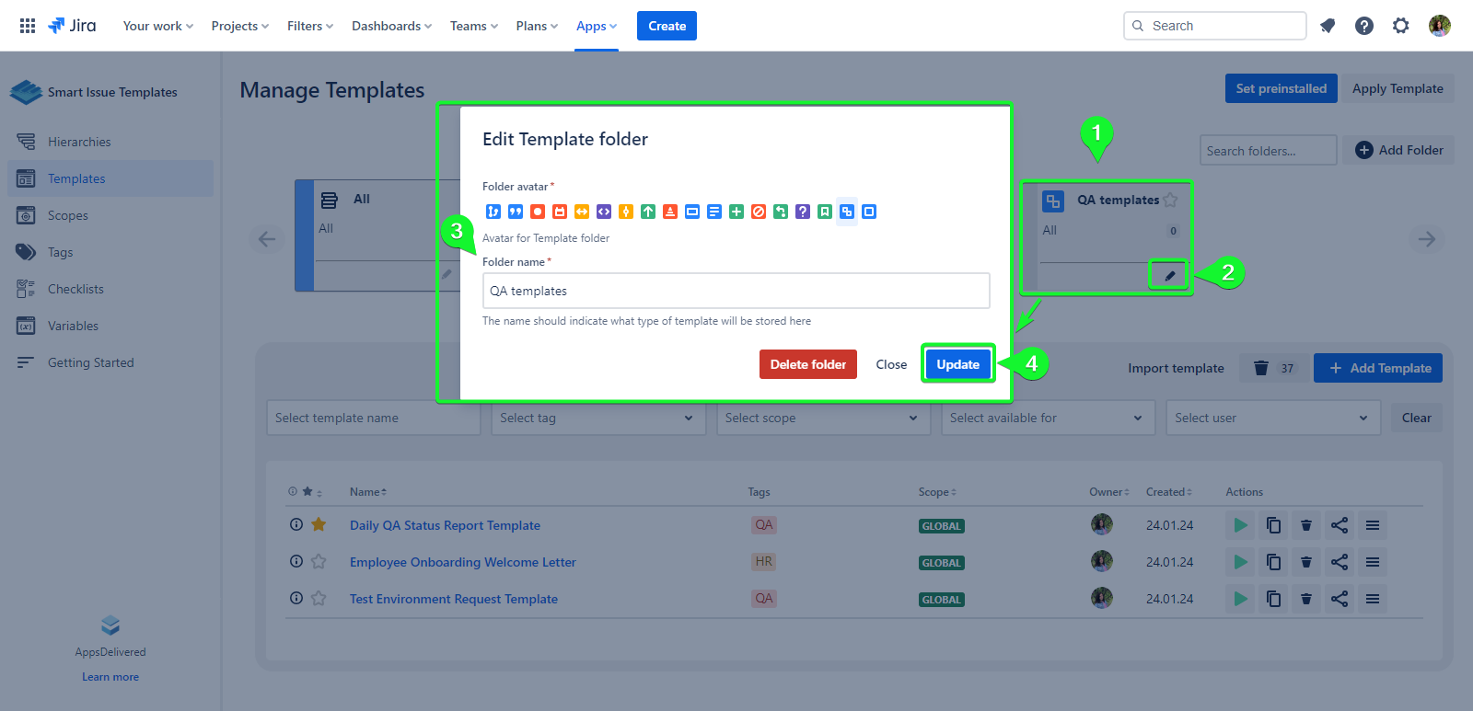Viewport: 1473px width, 711px height.
Task: Click the pencil edit icon on QA templates folder
Action: pyautogui.click(x=1170, y=276)
